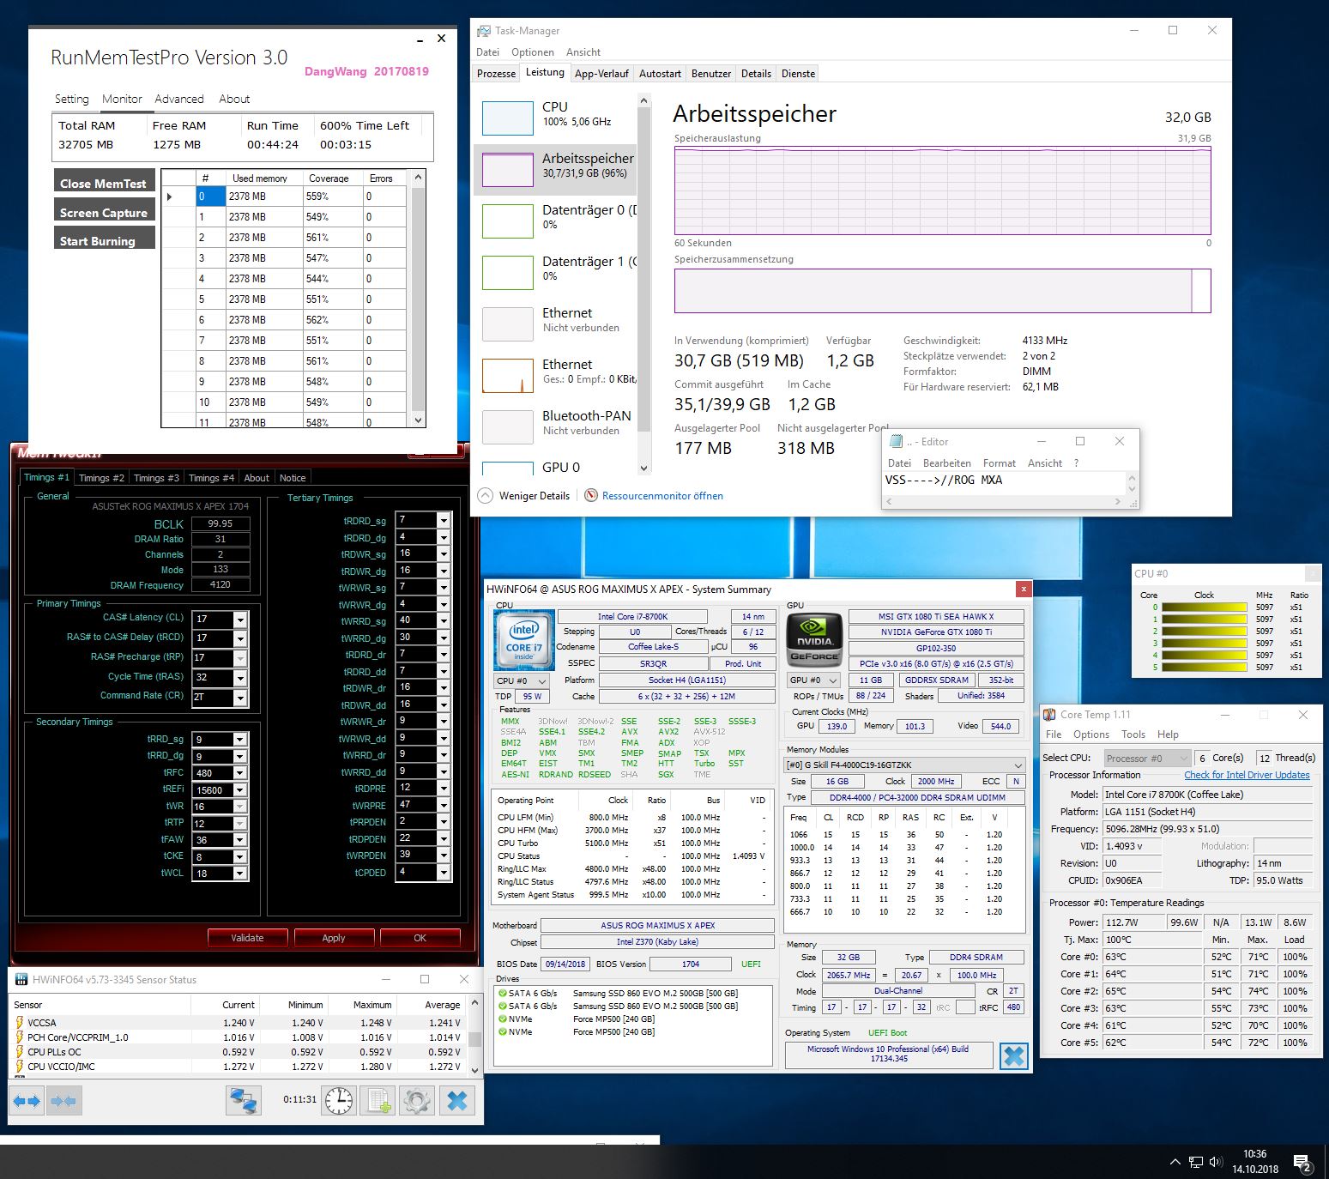Open the Processor #0 dropdown in Core Temp
Viewport: 1329px width, 1179px height.
click(x=1147, y=758)
